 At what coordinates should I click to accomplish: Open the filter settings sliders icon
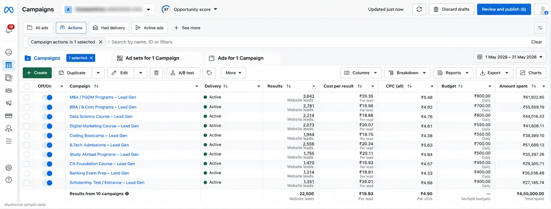point(540,27)
